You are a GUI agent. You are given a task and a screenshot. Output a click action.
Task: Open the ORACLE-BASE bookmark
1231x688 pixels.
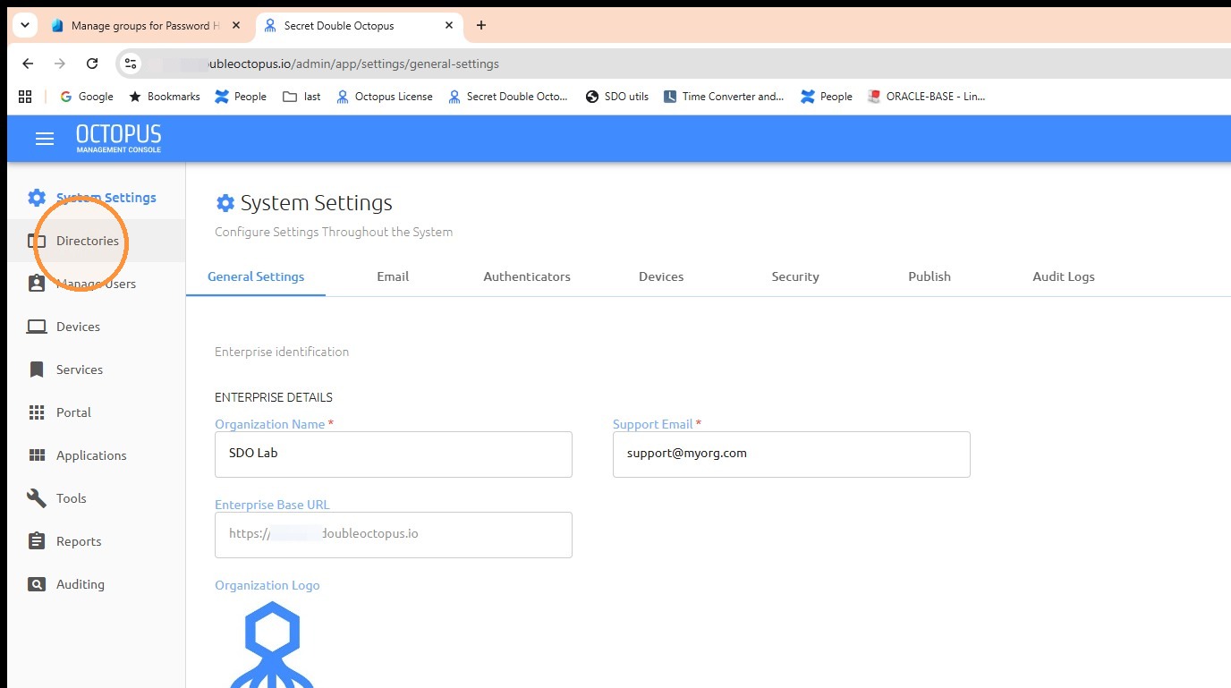pyautogui.click(x=927, y=97)
